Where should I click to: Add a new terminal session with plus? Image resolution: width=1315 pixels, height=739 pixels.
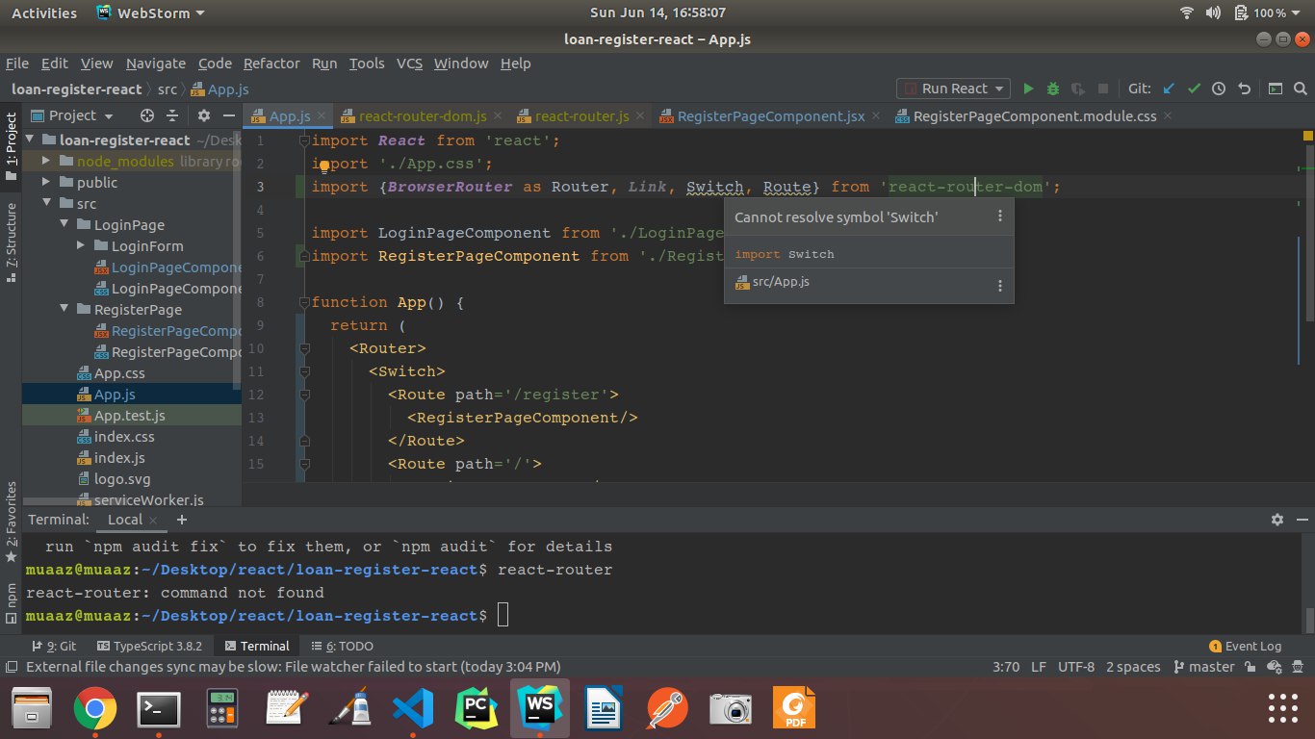point(181,520)
